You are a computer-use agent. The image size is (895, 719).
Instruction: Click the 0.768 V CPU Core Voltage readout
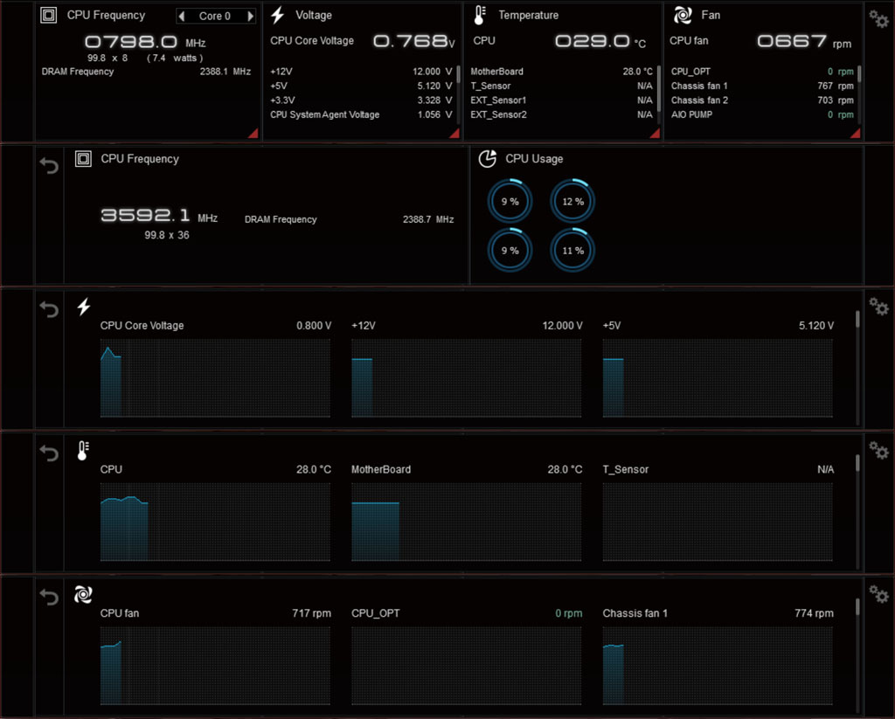413,41
